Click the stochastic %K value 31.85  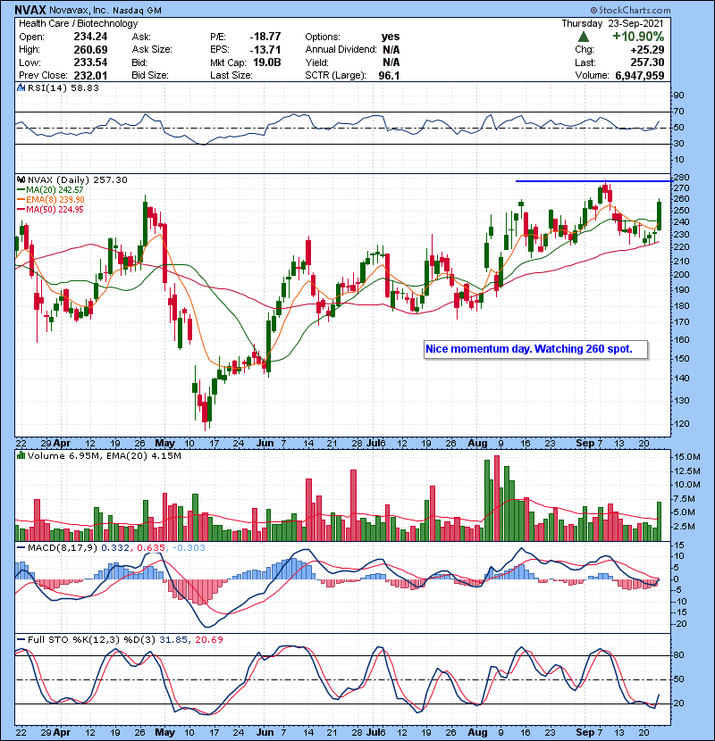pyautogui.click(x=173, y=639)
